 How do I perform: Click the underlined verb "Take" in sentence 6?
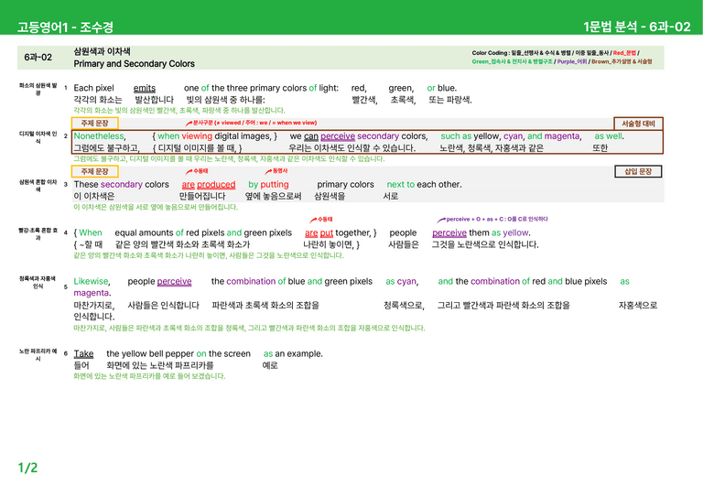pos(83,353)
